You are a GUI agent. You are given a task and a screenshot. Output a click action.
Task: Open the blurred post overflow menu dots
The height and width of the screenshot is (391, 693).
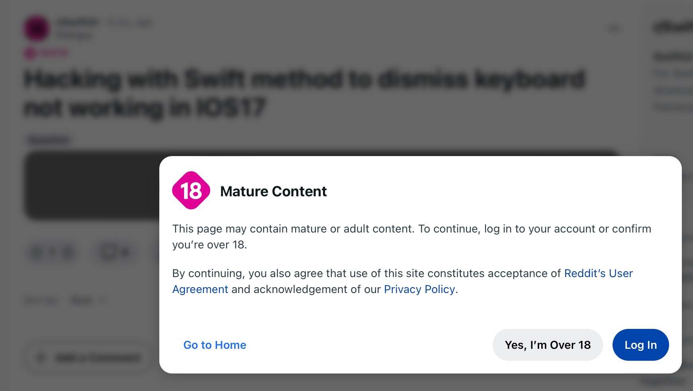coord(614,29)
